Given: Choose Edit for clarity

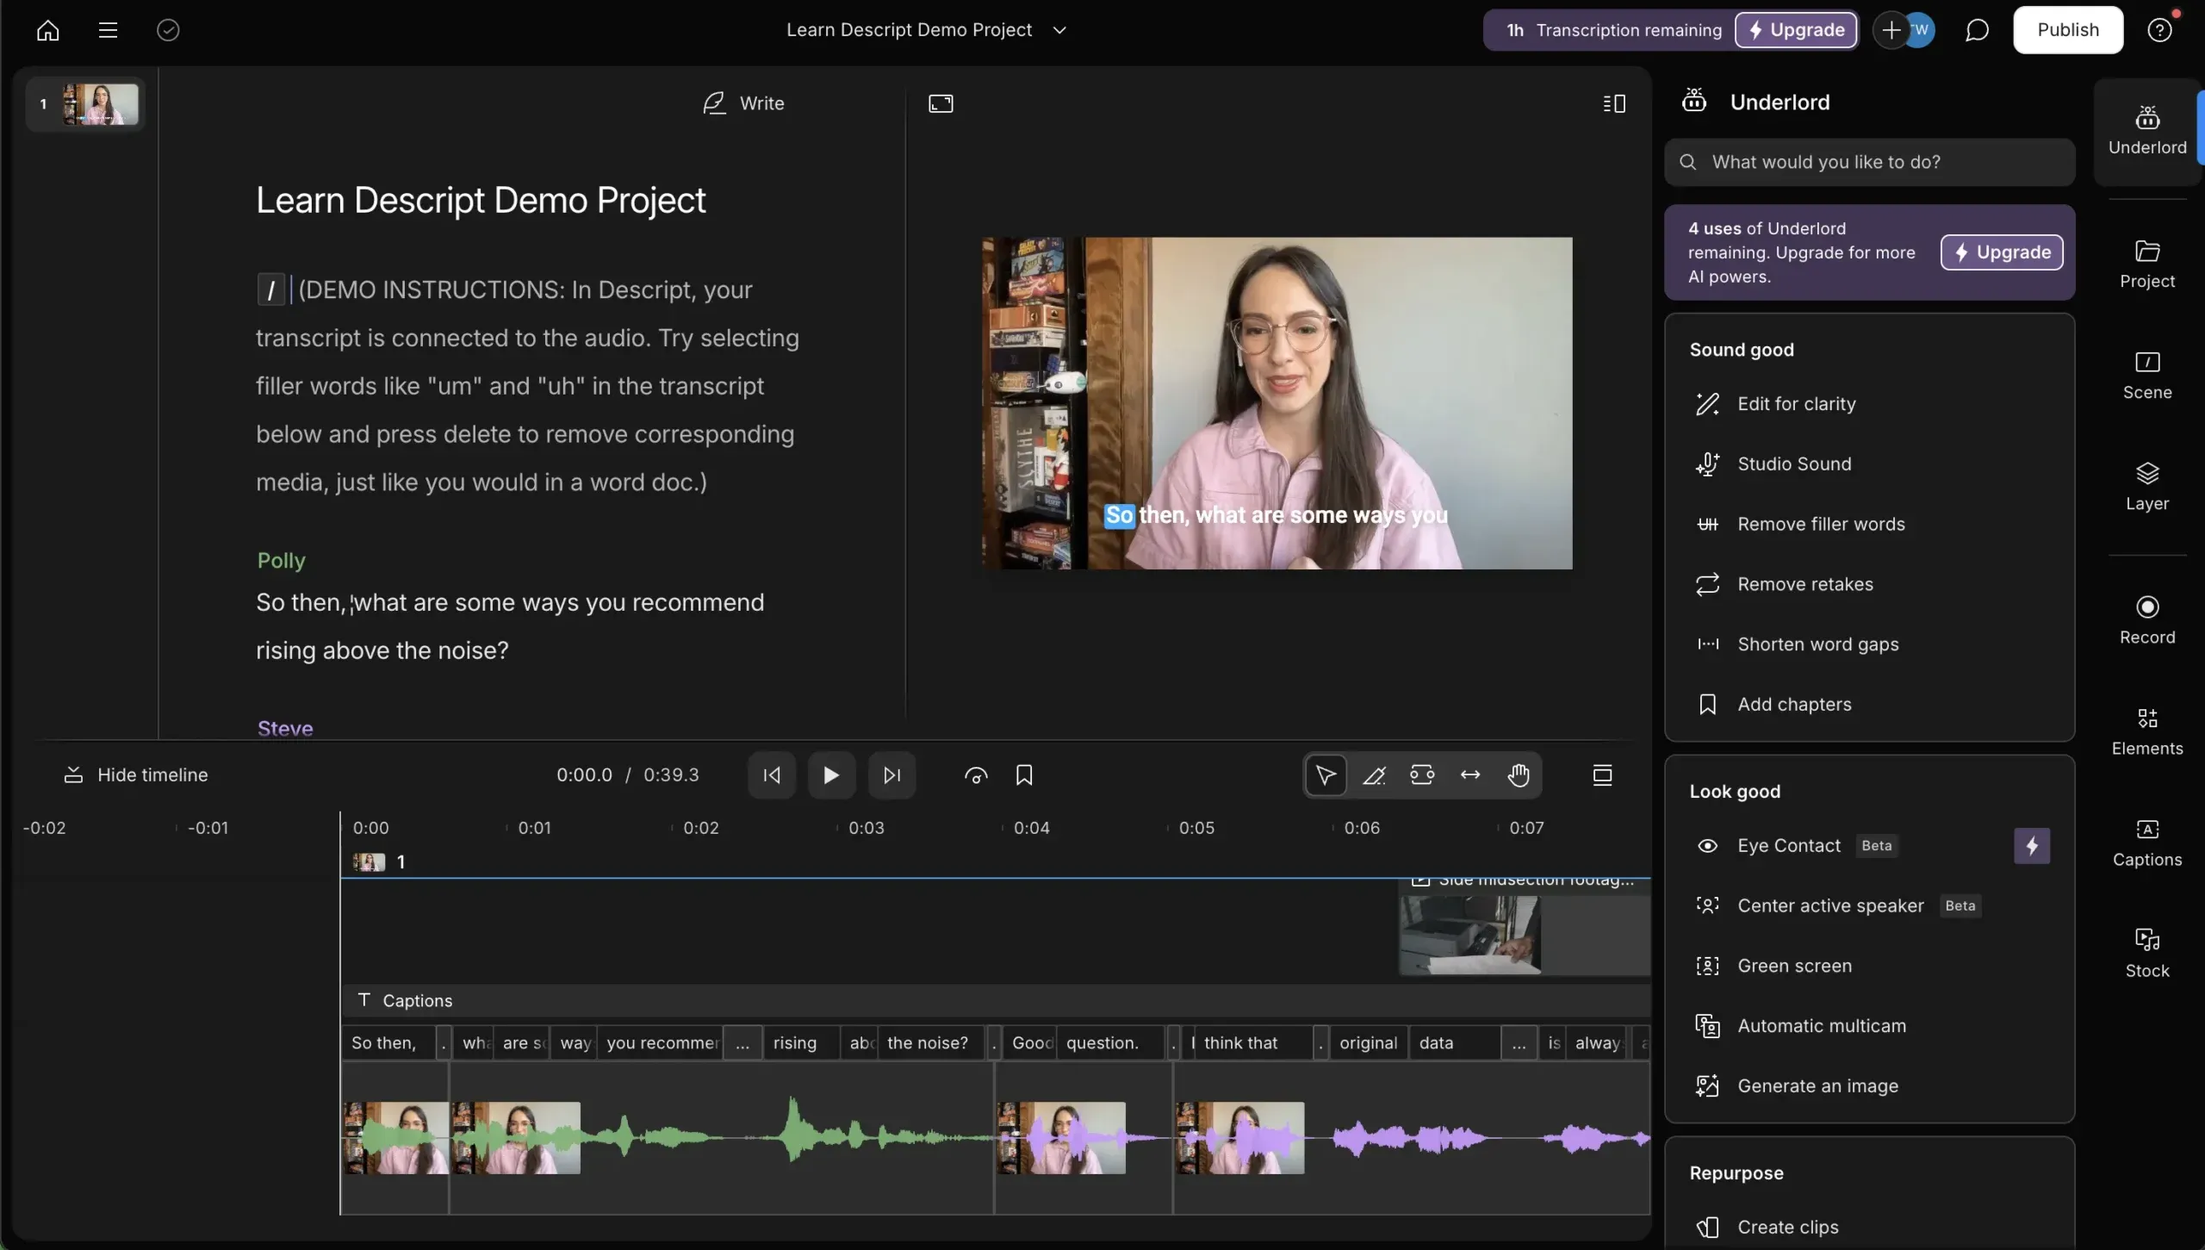Looking at the screenshot, I should point(1869,404).
